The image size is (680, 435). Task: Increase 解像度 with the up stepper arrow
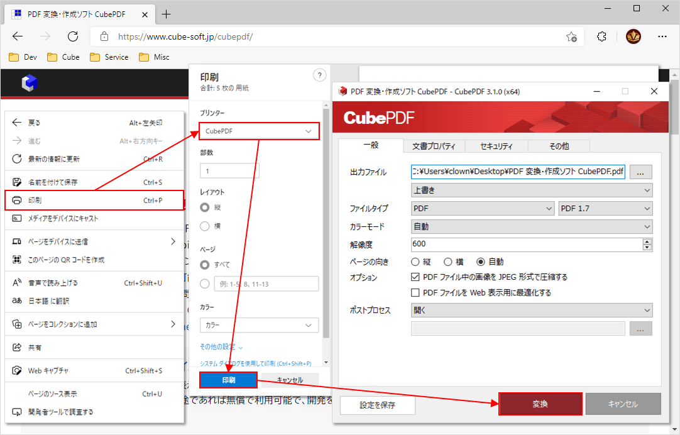click(x=647, y=241)
